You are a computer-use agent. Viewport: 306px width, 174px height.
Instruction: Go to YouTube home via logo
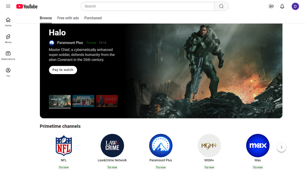[27, 6]
